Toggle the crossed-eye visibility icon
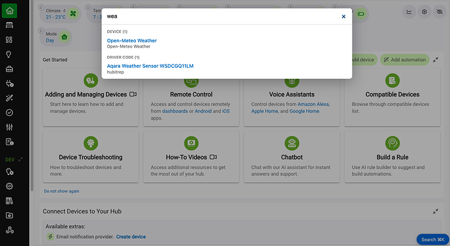450x246 pixels. 440,12
